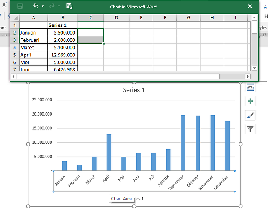Click the 25.000.000 axis label
The height and width of the screenshot is (215, 268).
(x=42, y=99)
